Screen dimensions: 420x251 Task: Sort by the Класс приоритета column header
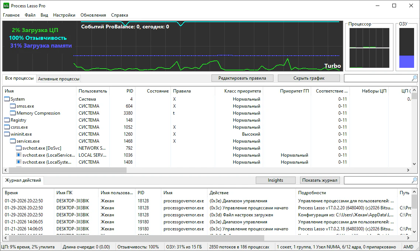tap(242, 91)
